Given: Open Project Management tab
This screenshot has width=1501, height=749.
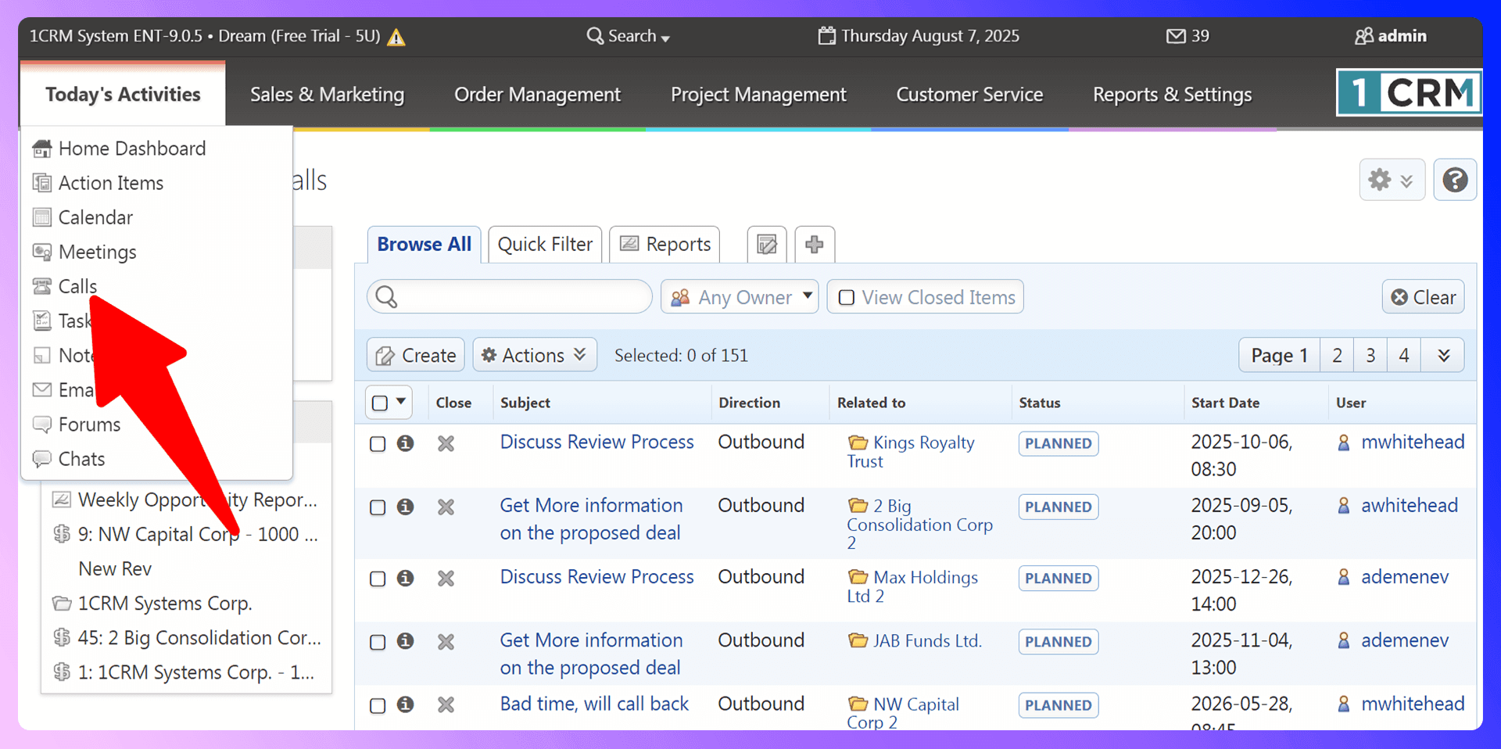Looking at the screenshot, I should 758,95.
